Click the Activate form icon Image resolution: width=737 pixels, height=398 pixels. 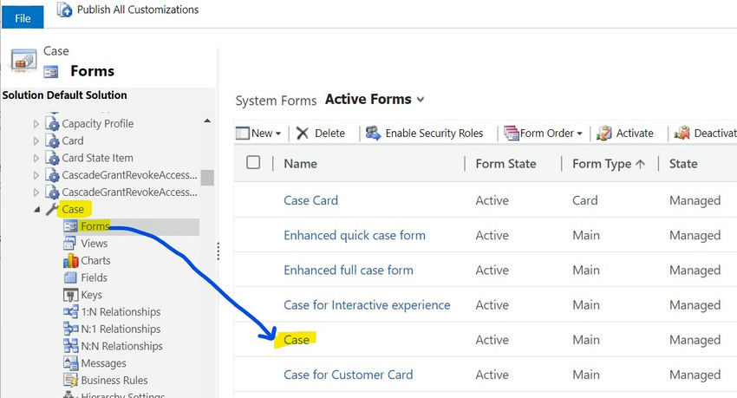click(x=603, y=134)
